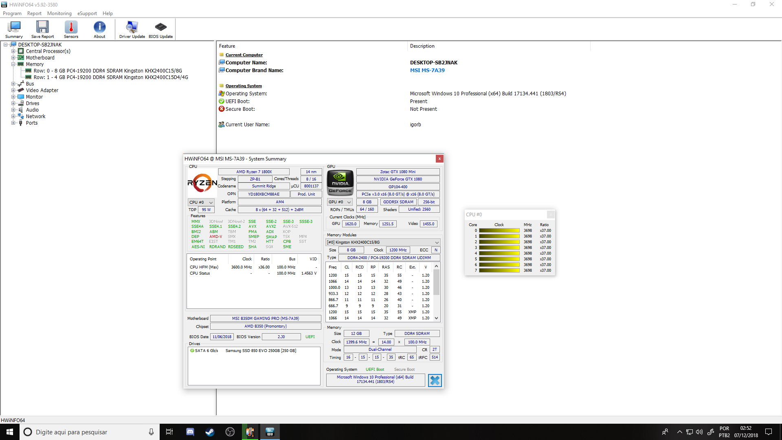
Task: Select Monitor in device tree
Action: [34, 97]
